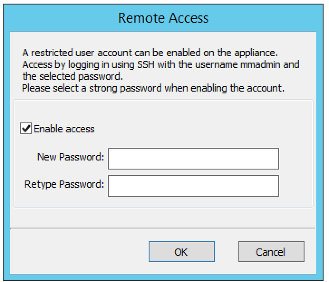Image resolution: width=329 pixels, height=282 pixels.
Task: Toggle the Enable access checkbox
Action: tap(26, 129)
